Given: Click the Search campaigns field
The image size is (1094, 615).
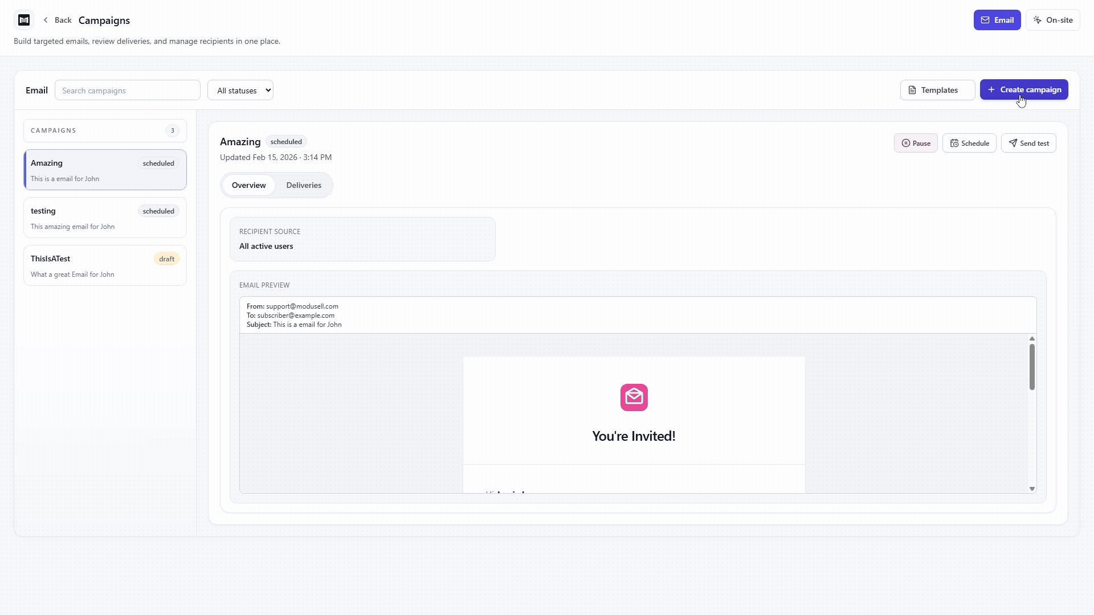Looking at the screenshot, I should [x=127, y=91].
